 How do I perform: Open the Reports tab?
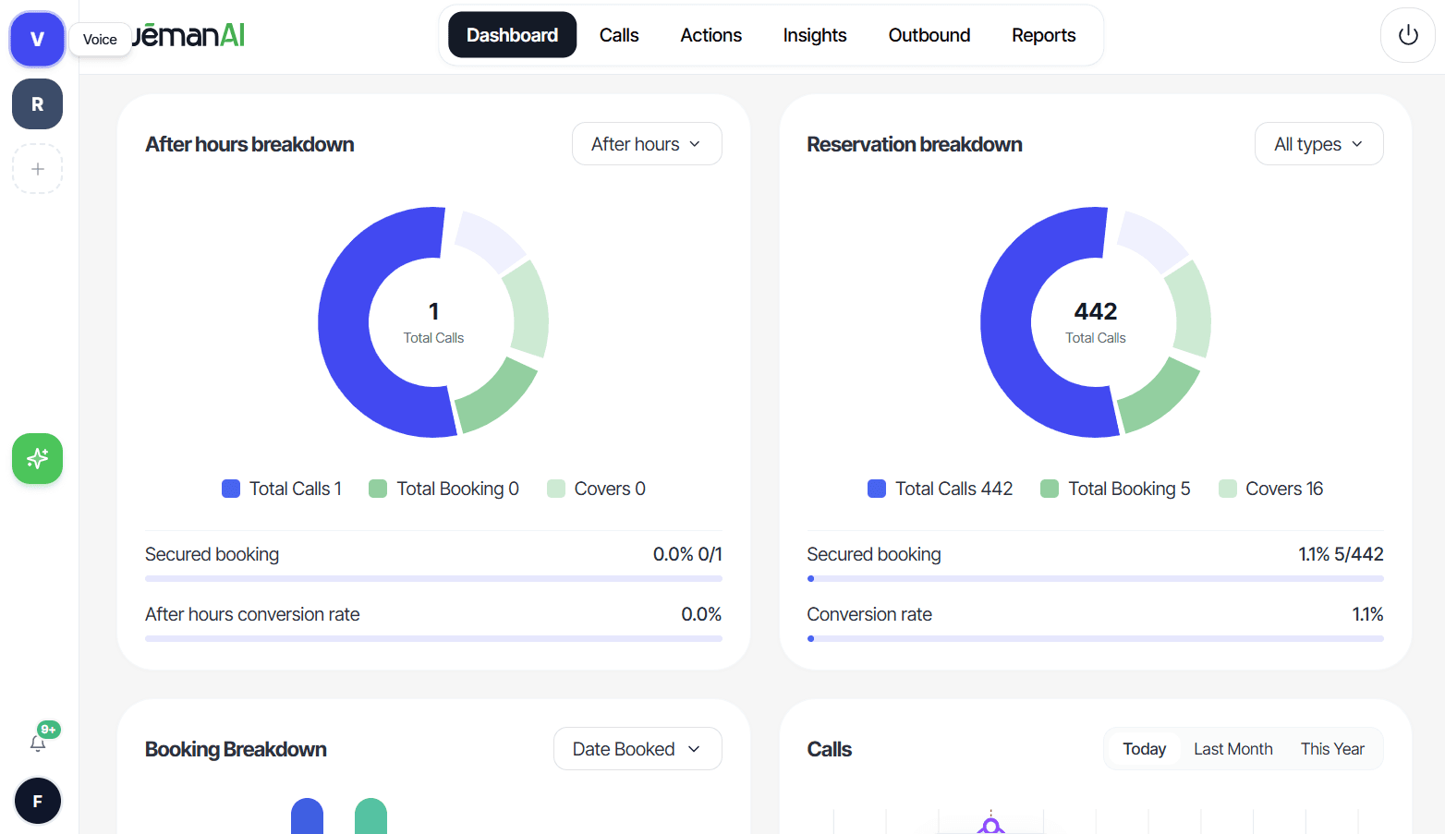1043,35
